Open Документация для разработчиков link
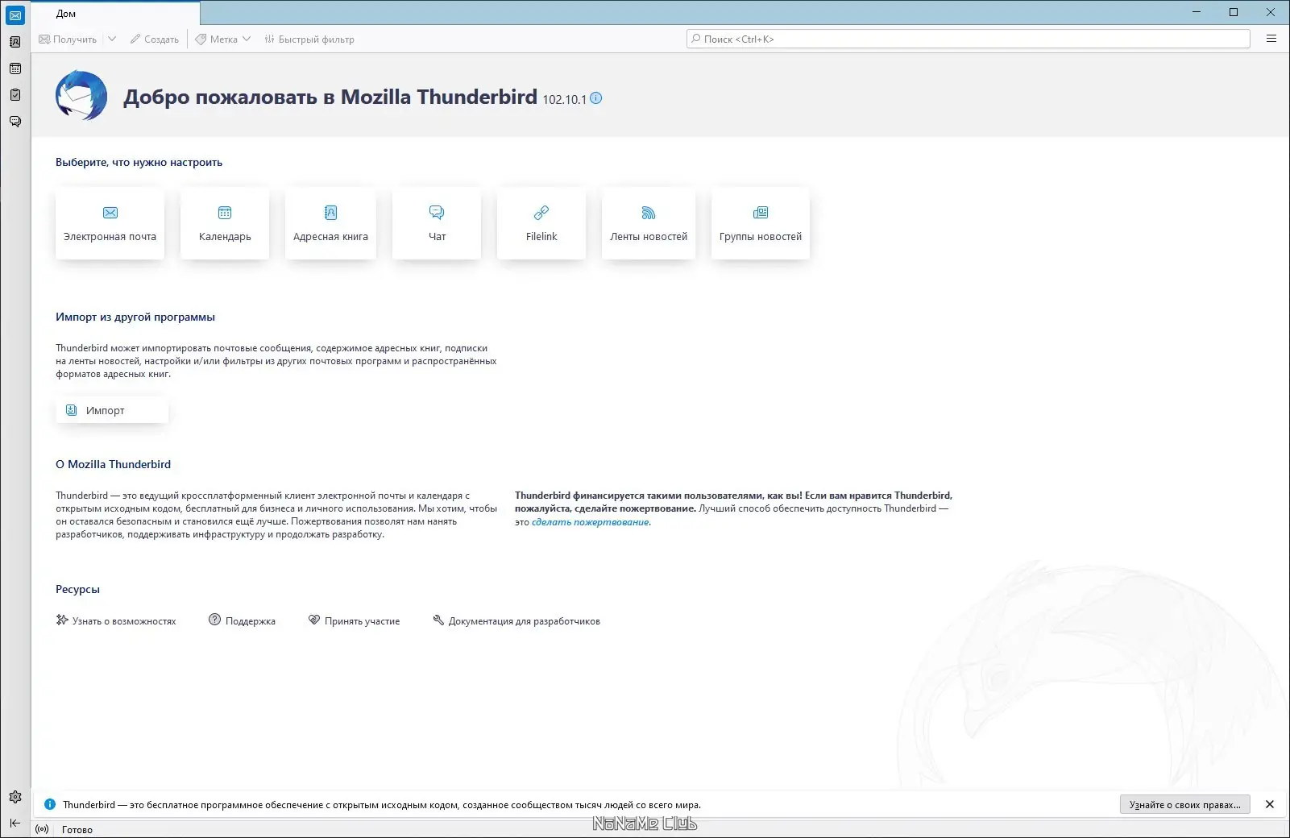1290x838 pixels. coord(516,620)
